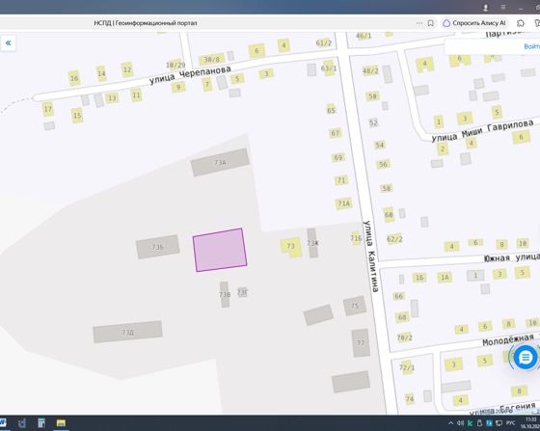Screen dimensions: 540x431
Task: Bookmark this page via address bar icon
Action: coord(430,23)
